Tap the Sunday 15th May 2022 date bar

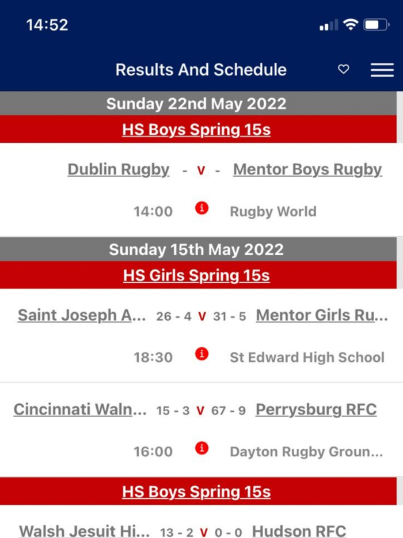[x=201, y=249]
